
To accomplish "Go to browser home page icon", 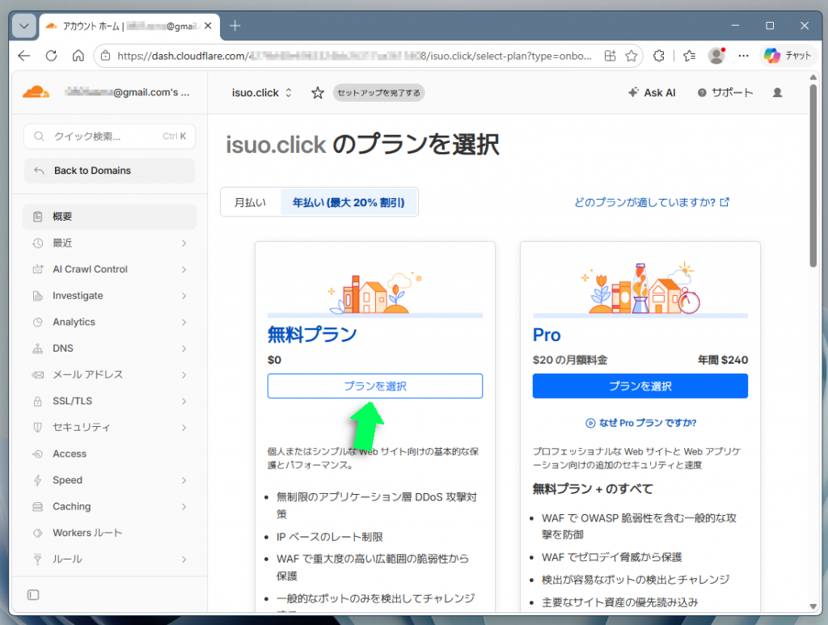I will tap(78, 56).
